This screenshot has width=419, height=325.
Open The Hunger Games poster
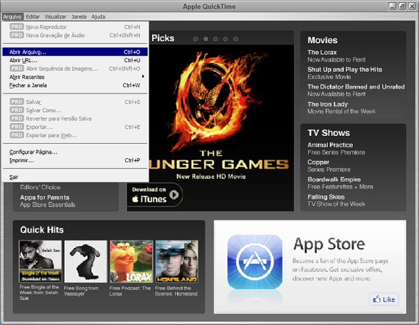[x=221, y=114]
